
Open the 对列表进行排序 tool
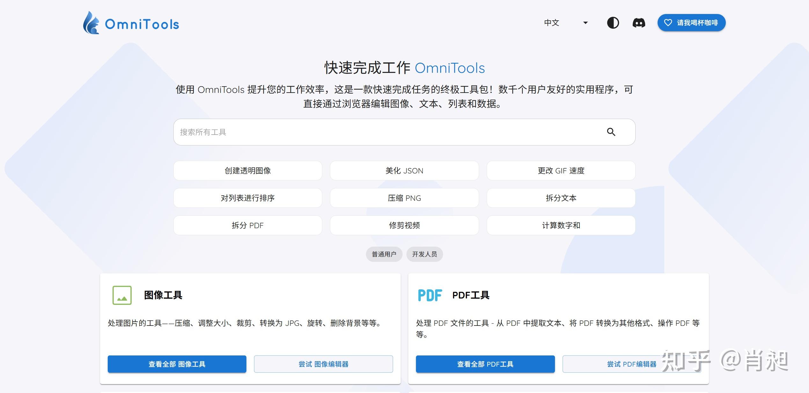[x=248, y=198]
